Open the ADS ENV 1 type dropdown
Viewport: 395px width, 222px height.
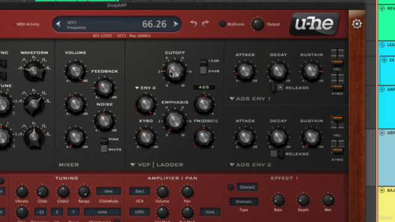[250, 99]
